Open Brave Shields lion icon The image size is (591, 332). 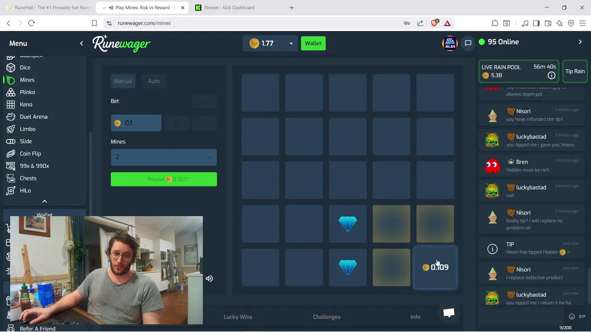tap(434, 23)
